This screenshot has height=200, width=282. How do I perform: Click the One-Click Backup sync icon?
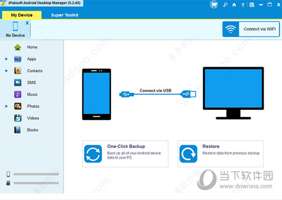coord(93,154)
